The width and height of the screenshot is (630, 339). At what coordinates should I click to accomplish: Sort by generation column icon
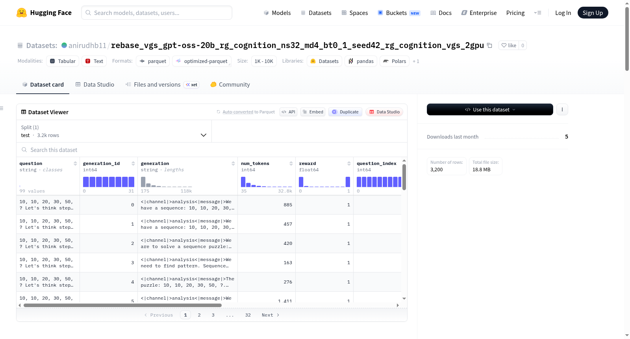(233, 163)
